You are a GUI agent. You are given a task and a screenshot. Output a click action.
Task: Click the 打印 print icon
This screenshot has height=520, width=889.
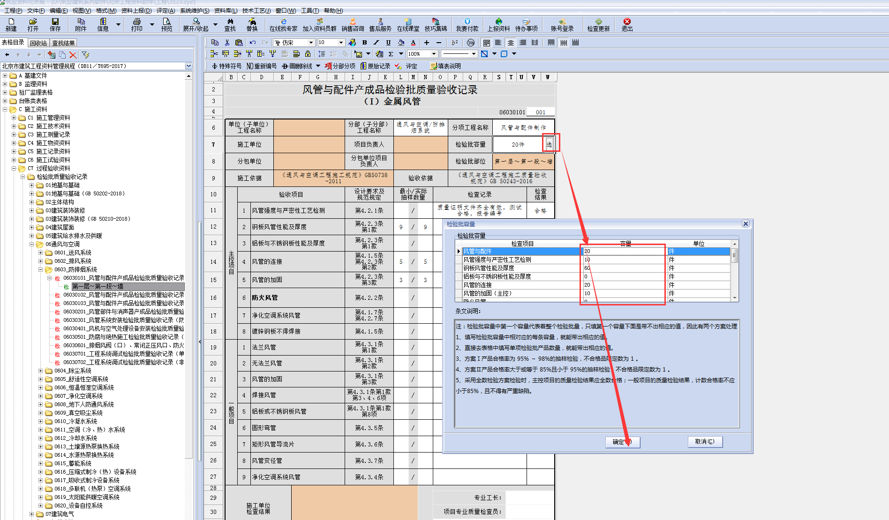137,24
